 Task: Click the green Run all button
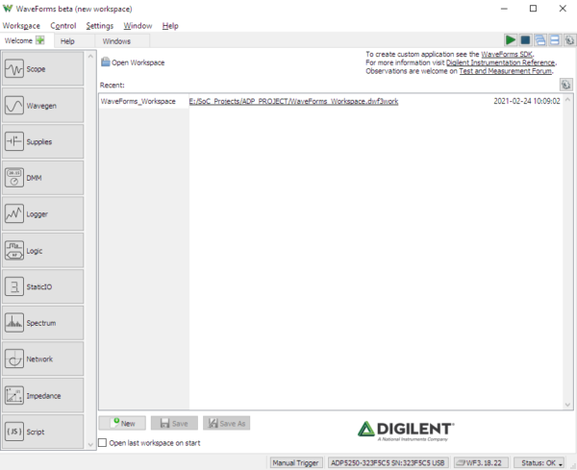pyautogui.click(x=512, y=40)
